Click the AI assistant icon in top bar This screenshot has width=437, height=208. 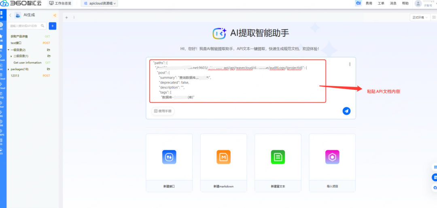(x=358, y=3)
